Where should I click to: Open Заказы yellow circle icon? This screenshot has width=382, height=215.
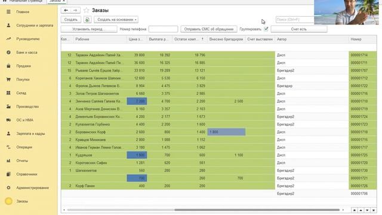[x=8, y=201]
